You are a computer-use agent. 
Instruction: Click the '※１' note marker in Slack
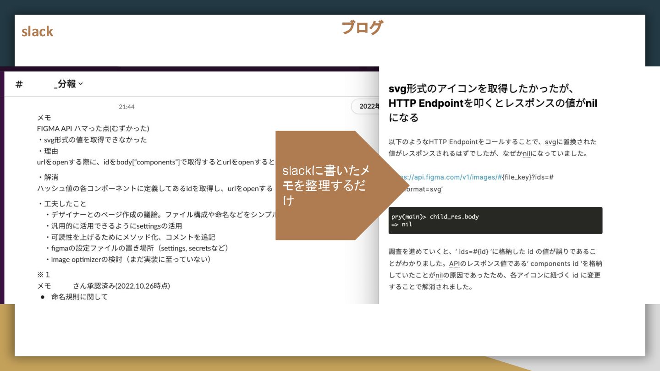pyautogui.click(x=44, y=275)
